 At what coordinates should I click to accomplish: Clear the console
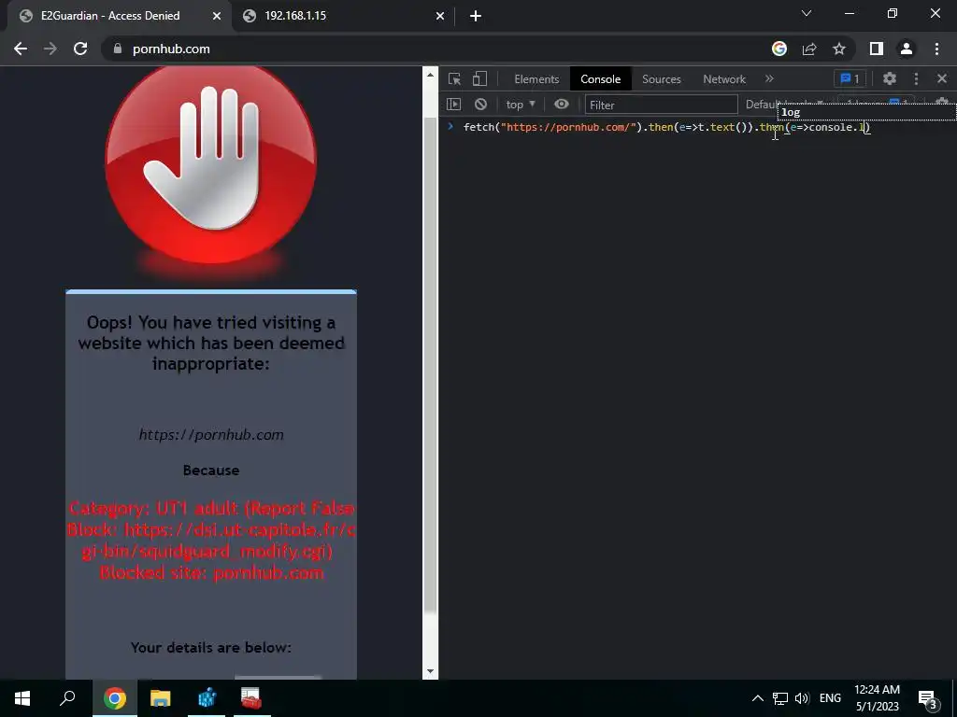coord(481,105)
